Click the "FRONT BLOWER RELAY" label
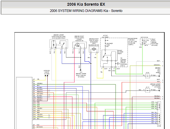This screenshot has width=170, height=129. pyautogui.click(x=120, y=52)
